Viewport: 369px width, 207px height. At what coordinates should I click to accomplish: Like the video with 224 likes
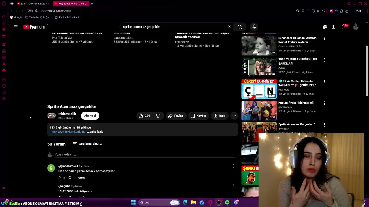coord(144,116)
